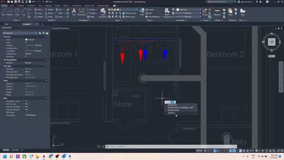Click Edit Attributes button

pos(153,17)
